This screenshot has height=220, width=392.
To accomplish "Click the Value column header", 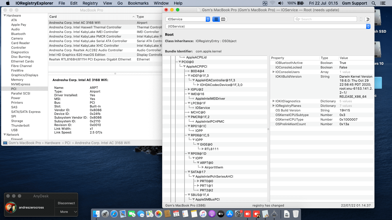I will click(x=356, y=58).
